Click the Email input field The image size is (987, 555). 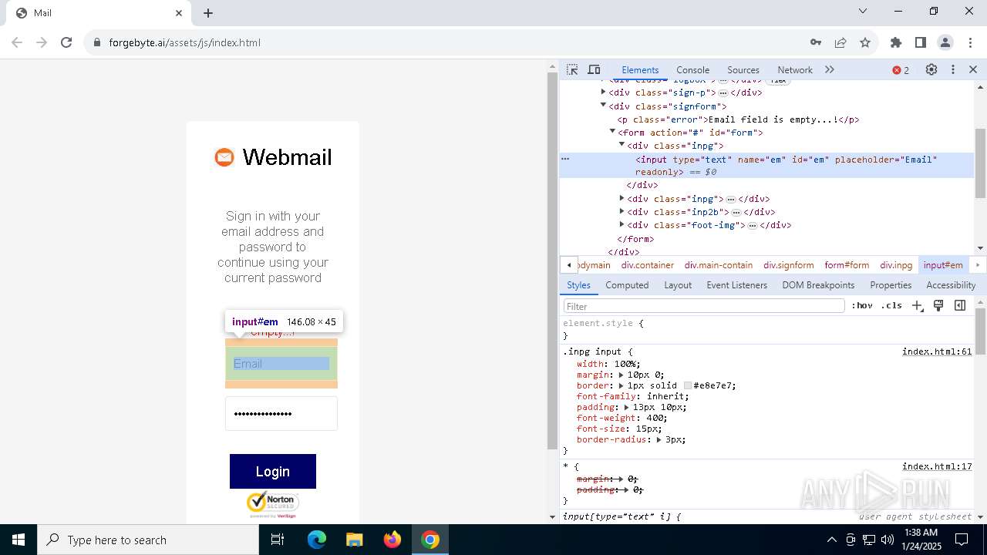[x=281, y=364]
